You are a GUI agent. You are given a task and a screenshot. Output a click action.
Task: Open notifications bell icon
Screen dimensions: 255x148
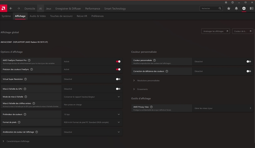[236, 9]
